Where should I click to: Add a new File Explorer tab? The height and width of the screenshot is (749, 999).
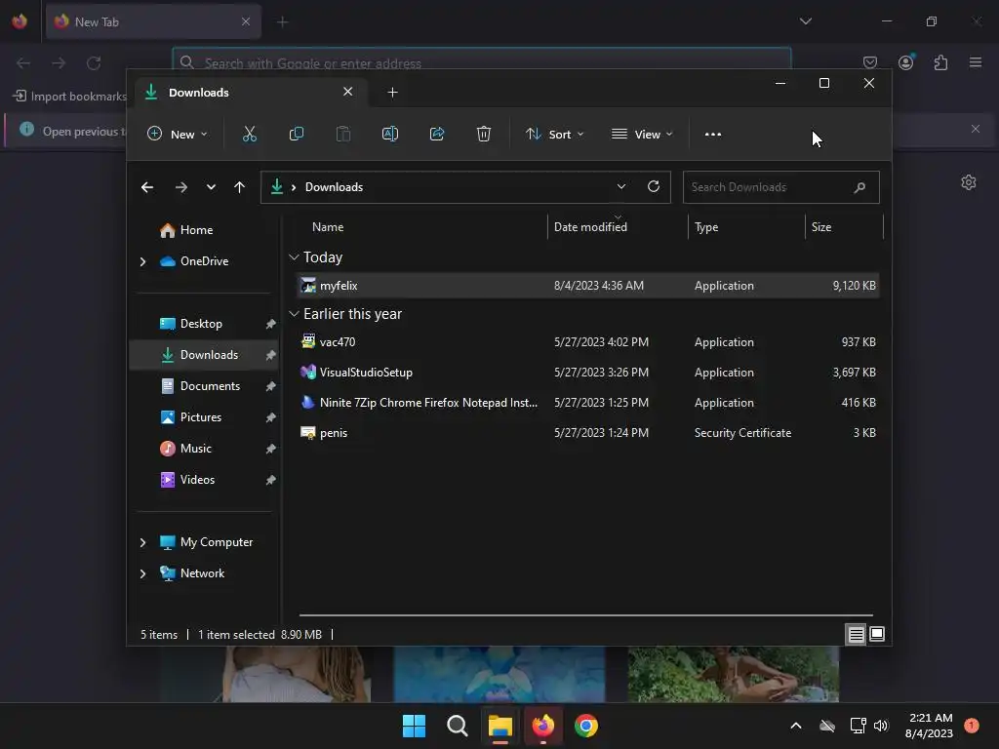pyautogui.click(x=392, y=93)
